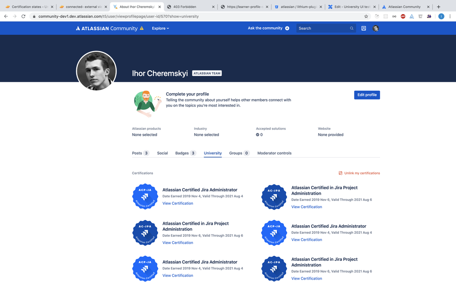The image size is (456, 285).
Task: Click Ask the community link
Action: coord(265,28)
